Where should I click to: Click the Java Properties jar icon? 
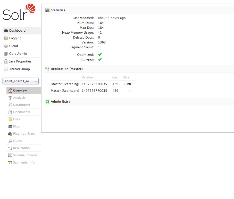coord(6,61)
